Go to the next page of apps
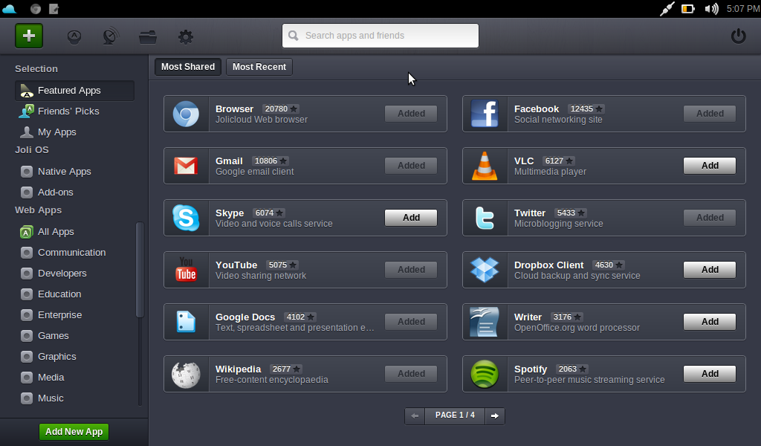The image size is (761, 446). (494, 416)
